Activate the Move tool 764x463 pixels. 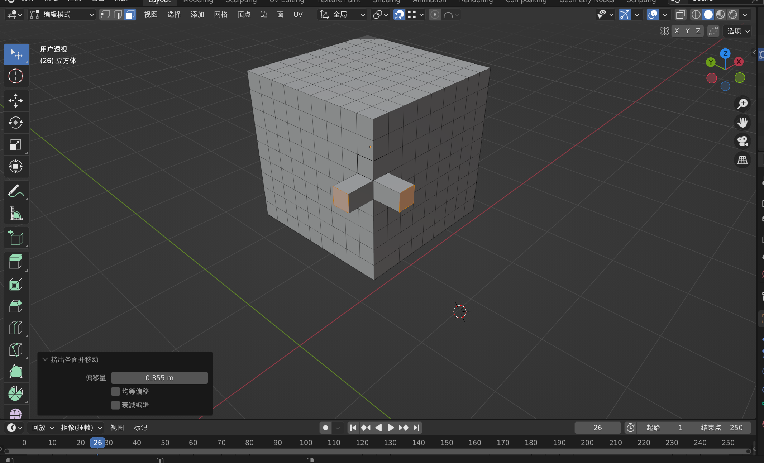coord(16,101)
